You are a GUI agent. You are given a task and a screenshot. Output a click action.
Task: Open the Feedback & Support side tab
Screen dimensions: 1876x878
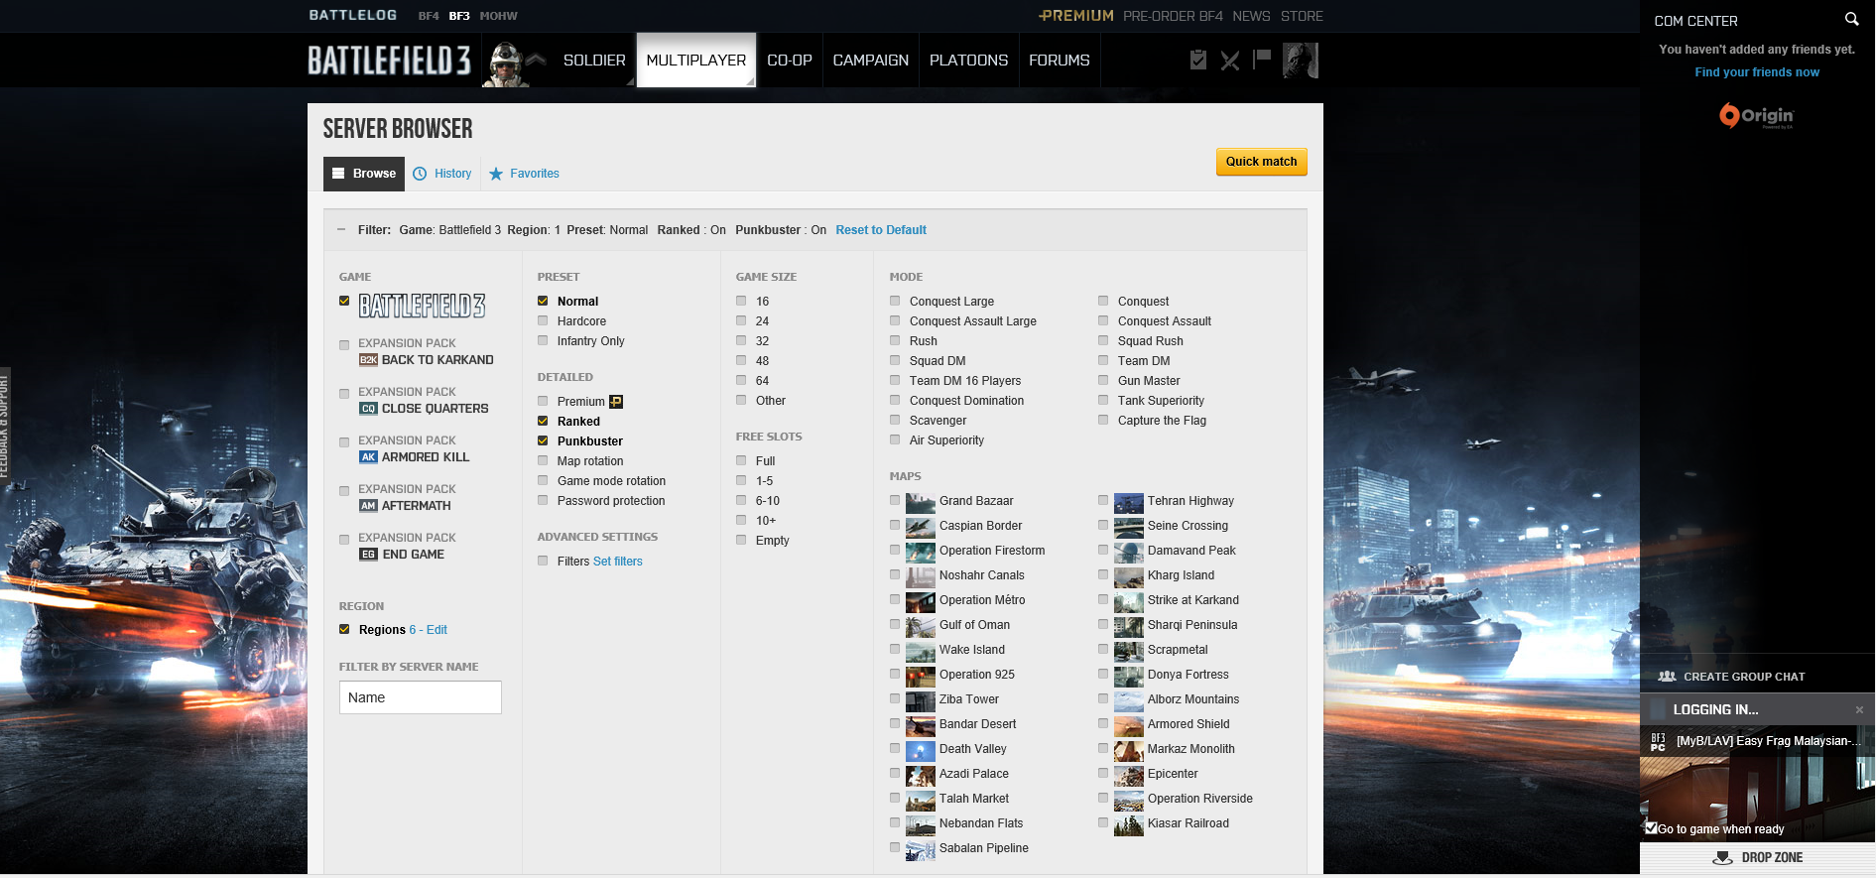click(5, 427)
